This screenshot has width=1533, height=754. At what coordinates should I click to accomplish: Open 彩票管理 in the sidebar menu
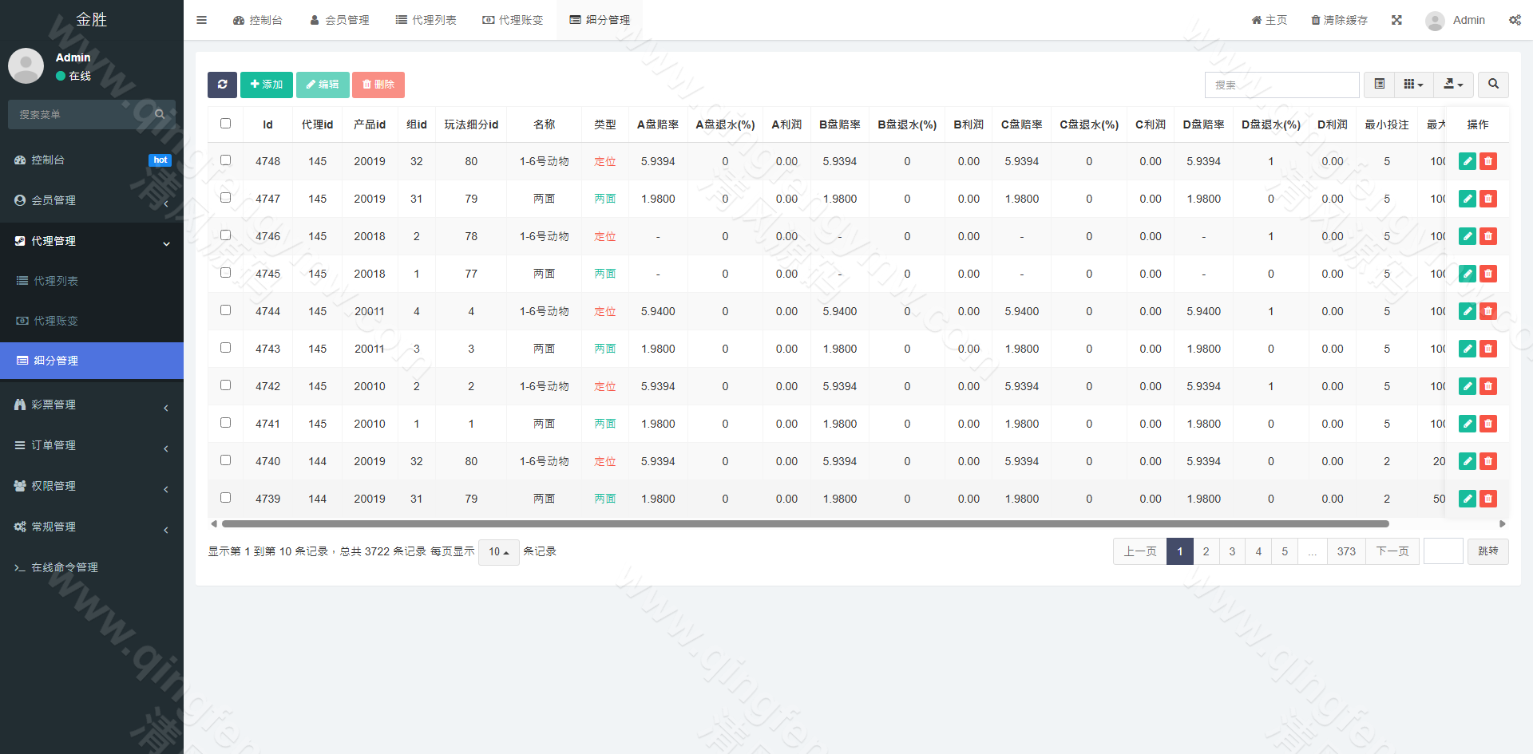click(92, 405)
